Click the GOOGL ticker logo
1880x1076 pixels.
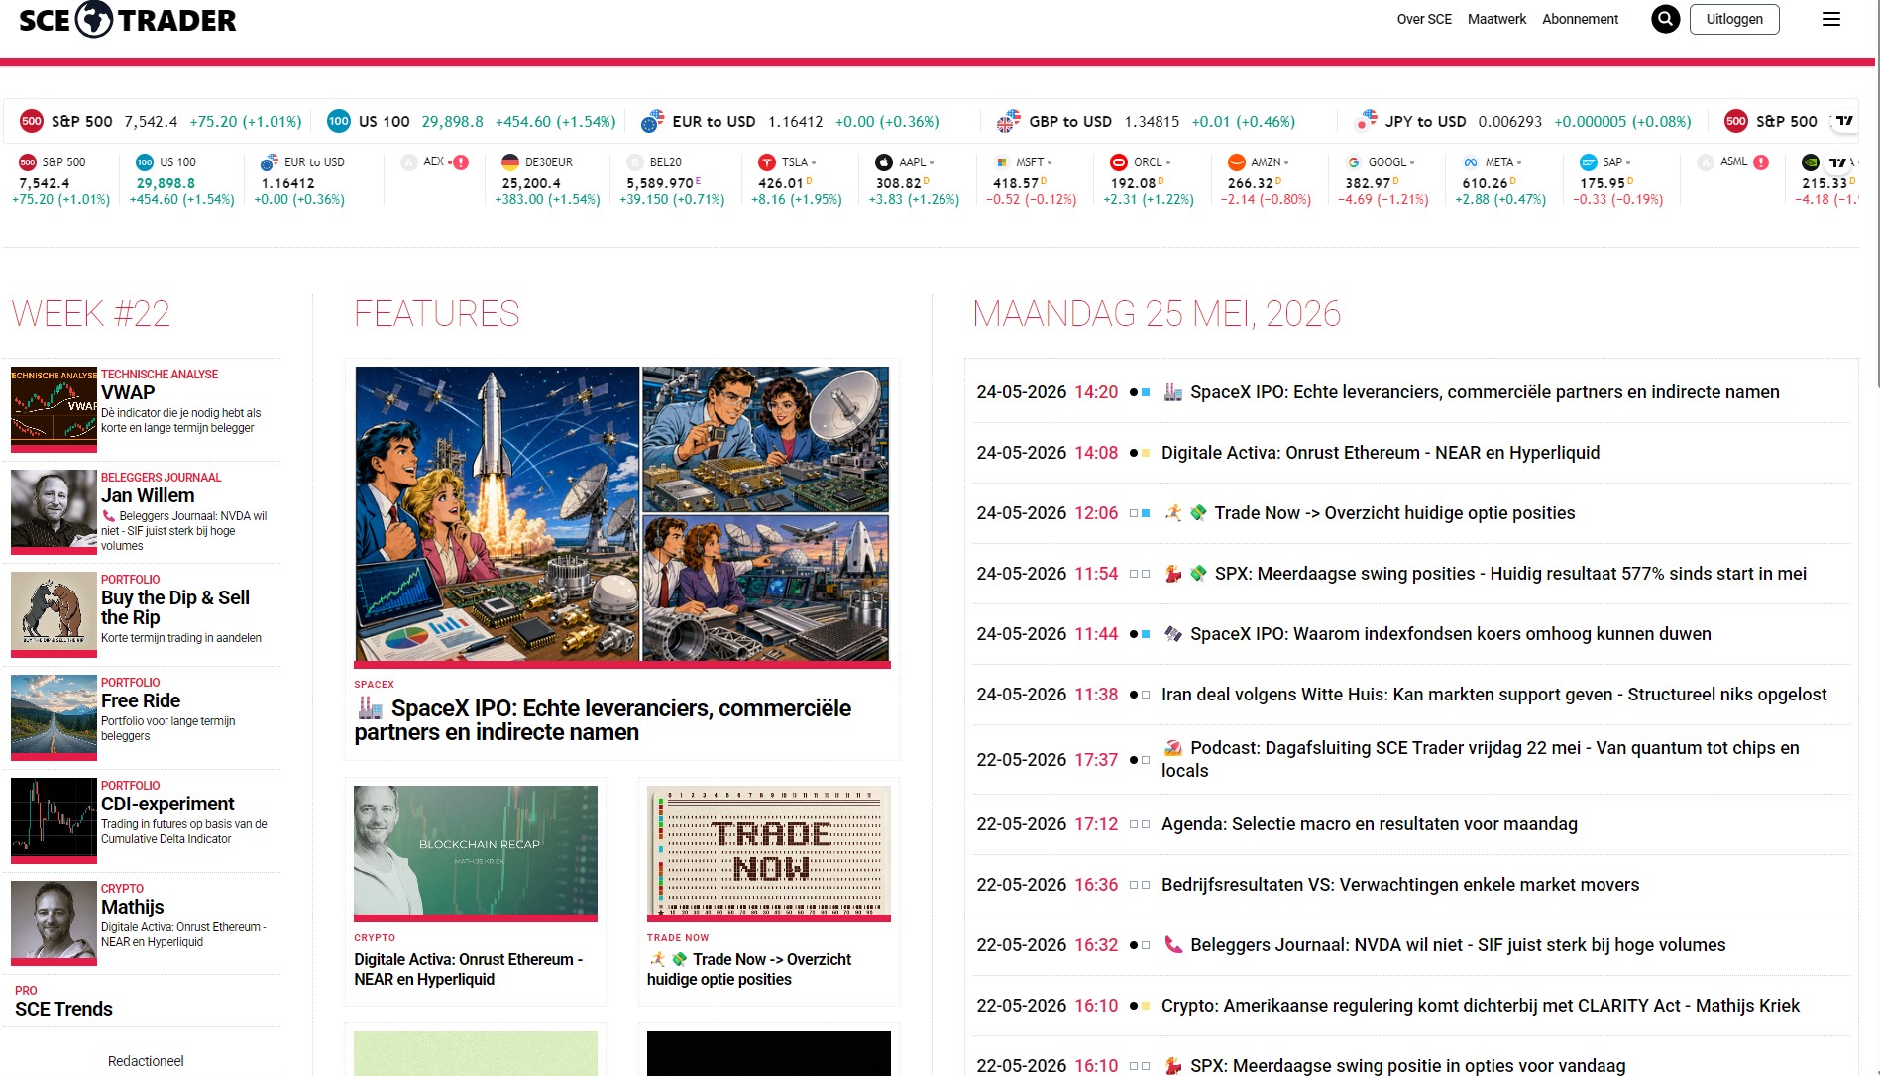coord(1354,162)
